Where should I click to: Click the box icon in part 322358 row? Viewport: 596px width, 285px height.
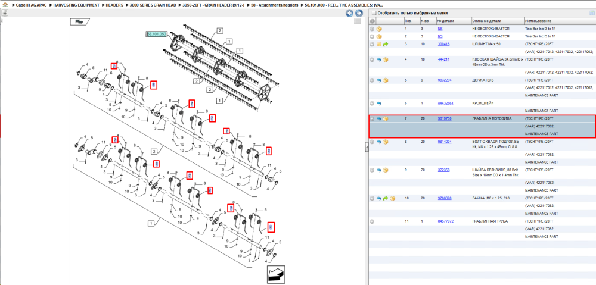386,170
